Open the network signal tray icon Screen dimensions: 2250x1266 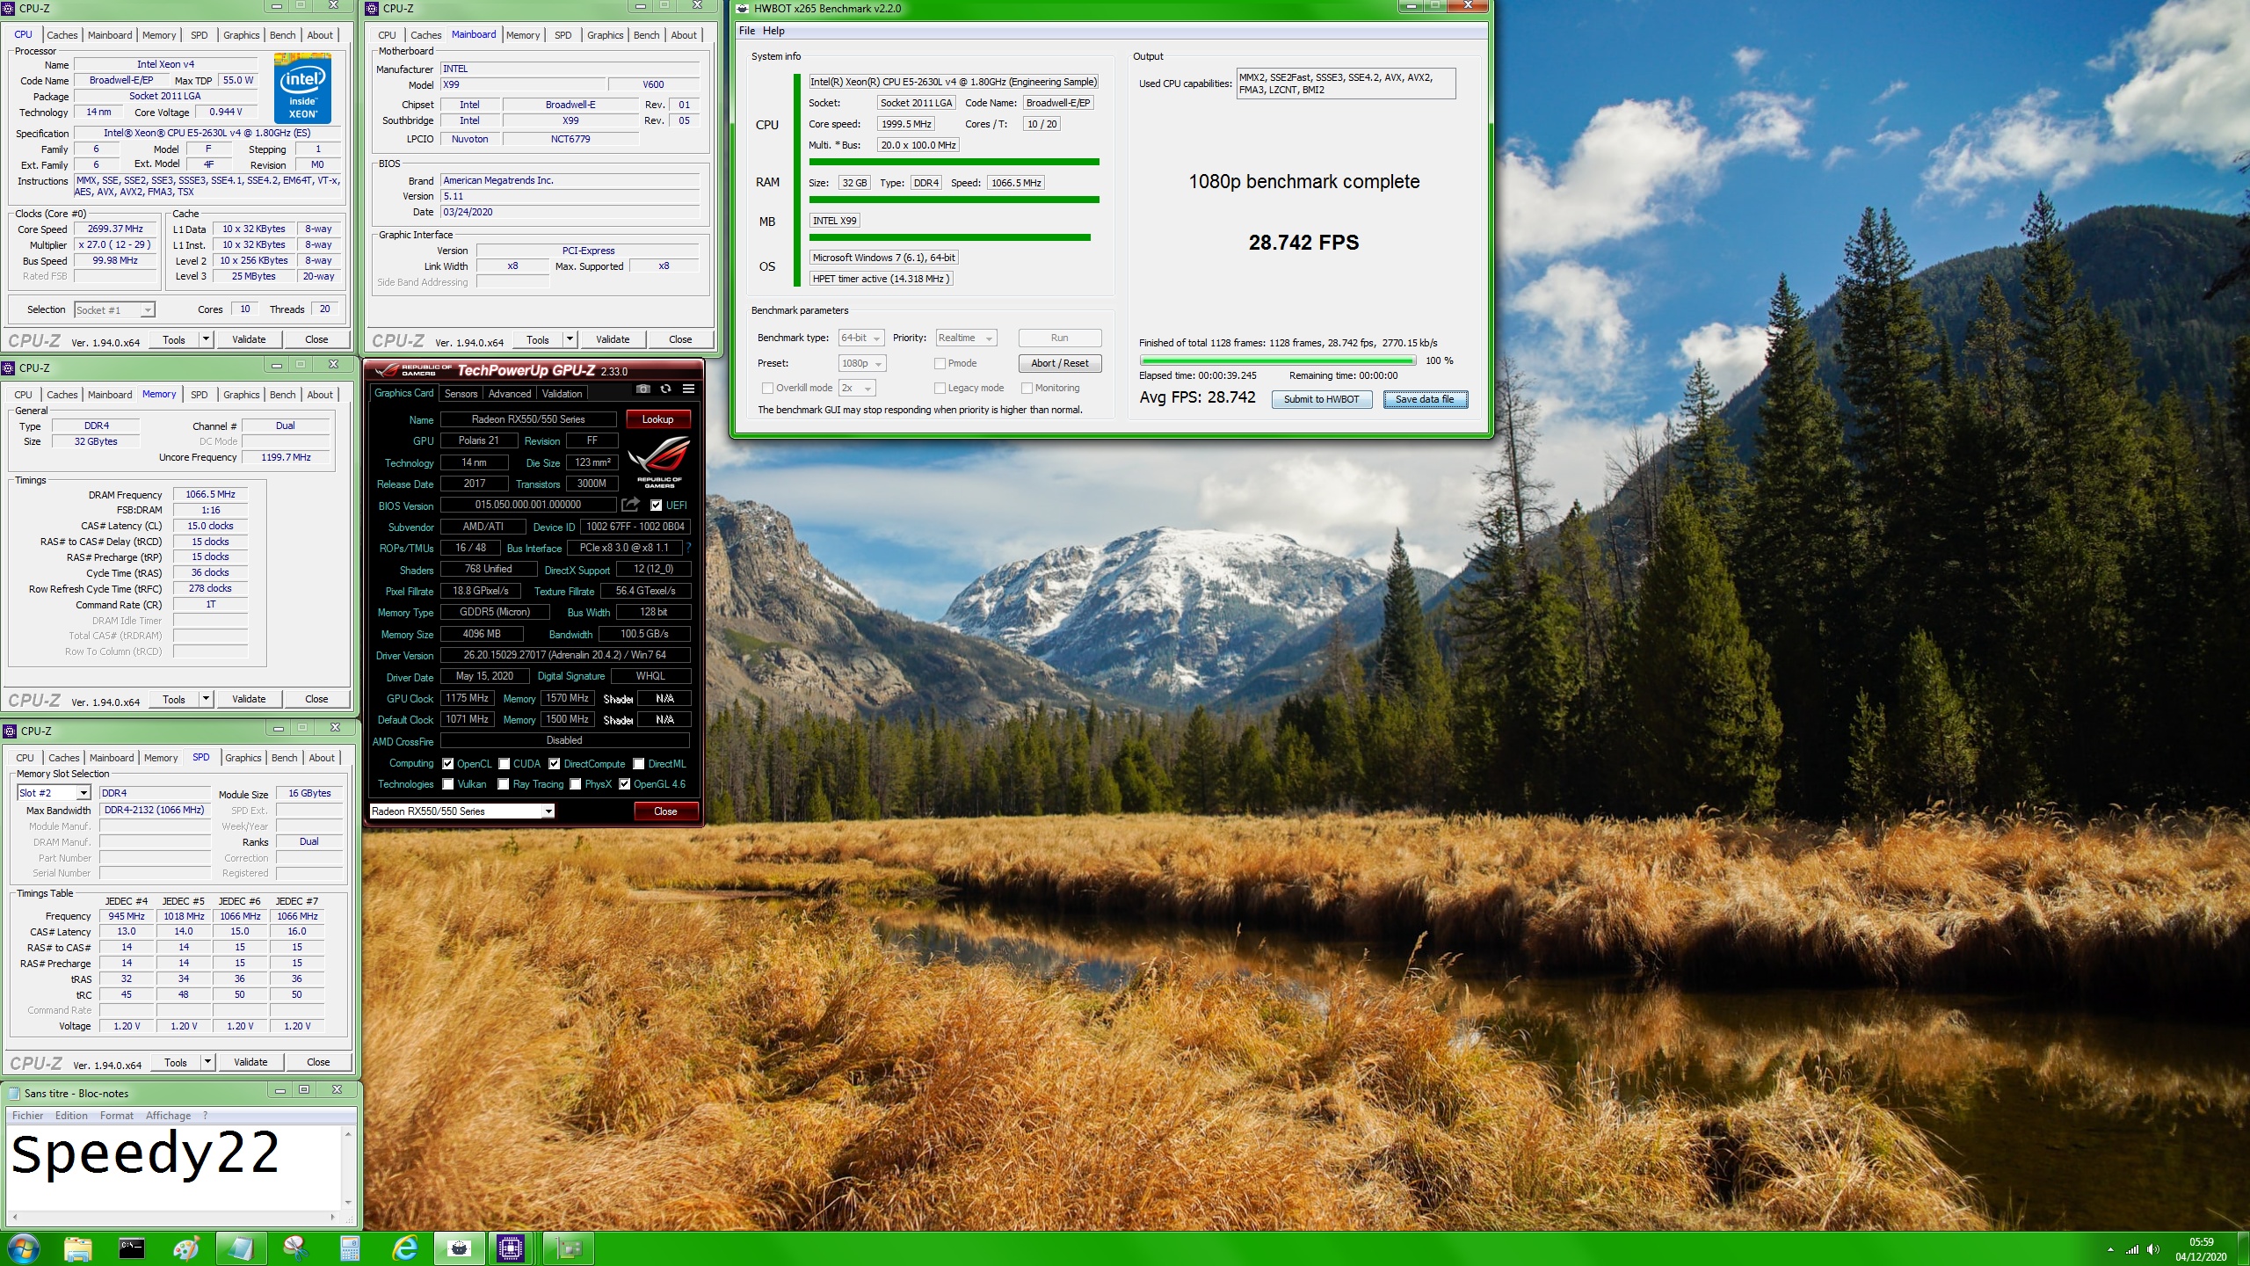coord(2132,1249)
